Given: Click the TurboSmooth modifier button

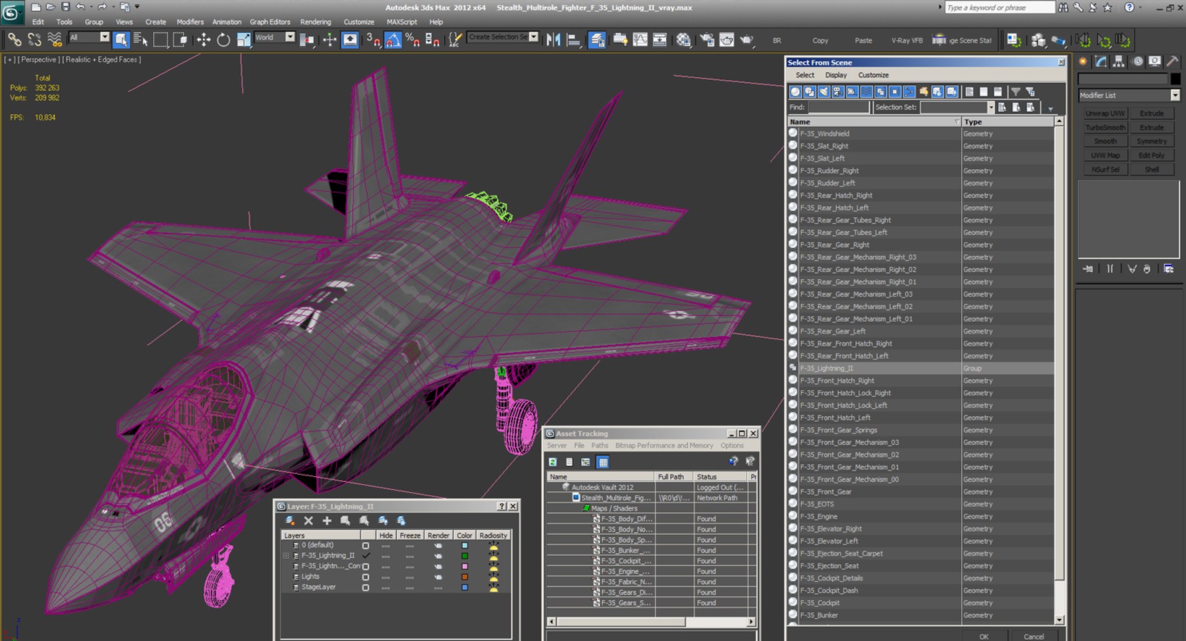Looking at the screenshot, I should click(x=1105, y=127).
